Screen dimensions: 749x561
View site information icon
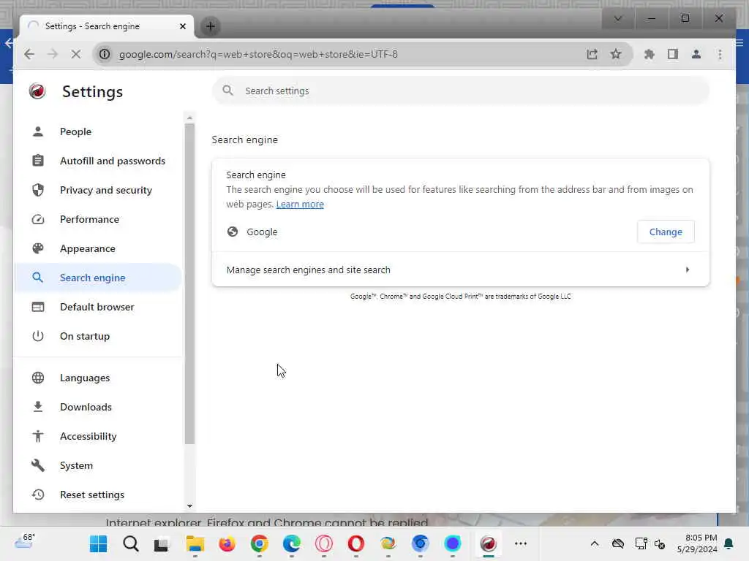(104, 54)
